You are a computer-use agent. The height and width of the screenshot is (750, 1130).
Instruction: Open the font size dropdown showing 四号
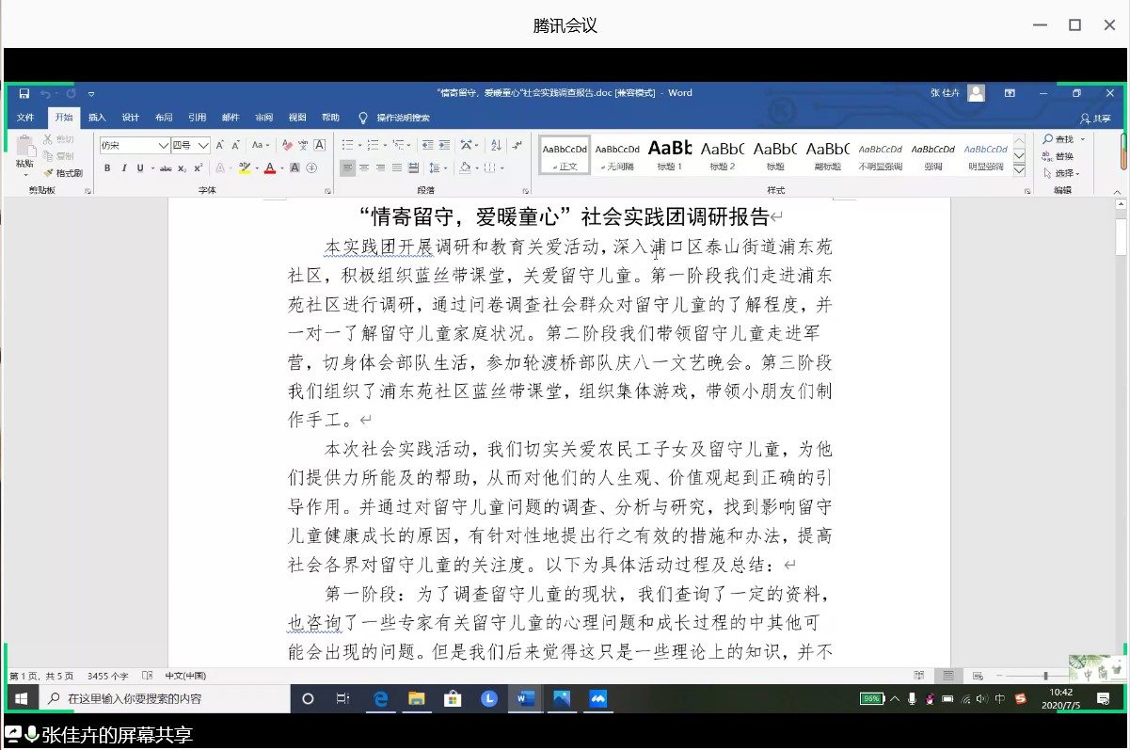(x=203, y=145)
